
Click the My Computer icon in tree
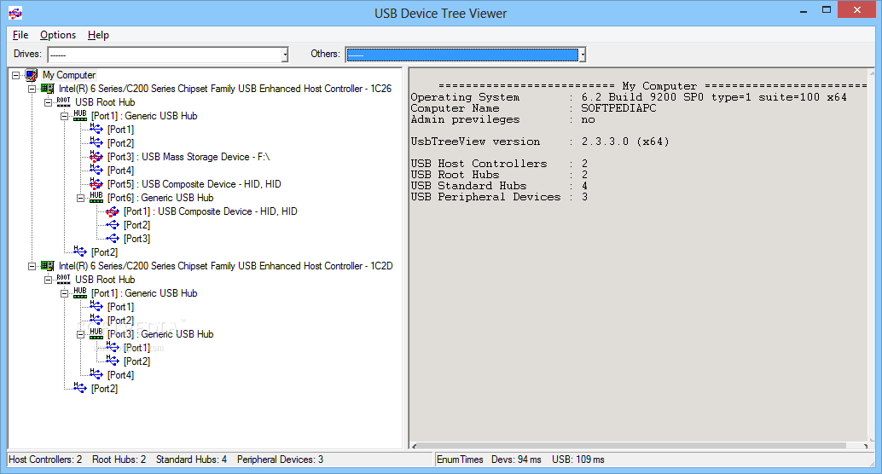(x=32, y=75)
